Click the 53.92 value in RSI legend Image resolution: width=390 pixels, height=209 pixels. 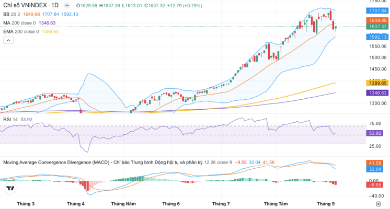[26, 120]
